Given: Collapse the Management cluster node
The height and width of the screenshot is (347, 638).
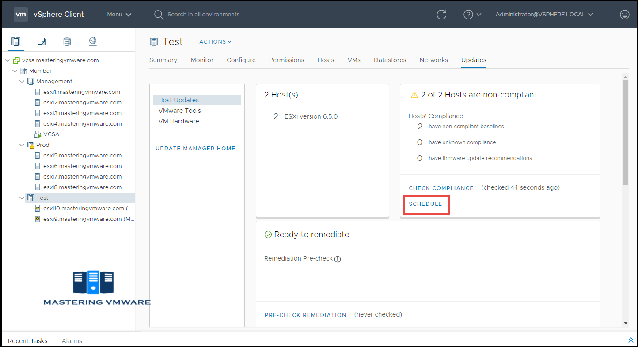Looking at the screenshot, I should (x=22, y=82).
